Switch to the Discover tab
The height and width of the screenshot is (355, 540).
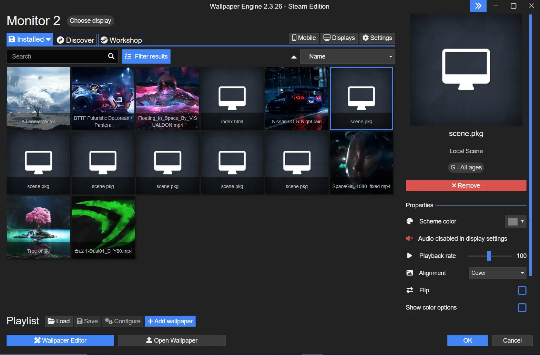tap(75, 40)
